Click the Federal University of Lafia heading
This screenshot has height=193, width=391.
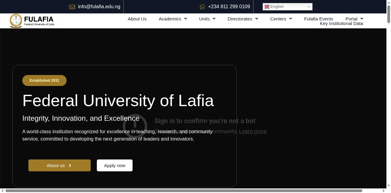coord(118,100)
